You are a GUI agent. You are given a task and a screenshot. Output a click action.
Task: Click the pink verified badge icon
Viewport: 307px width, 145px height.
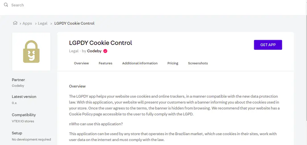pos(105,51)
